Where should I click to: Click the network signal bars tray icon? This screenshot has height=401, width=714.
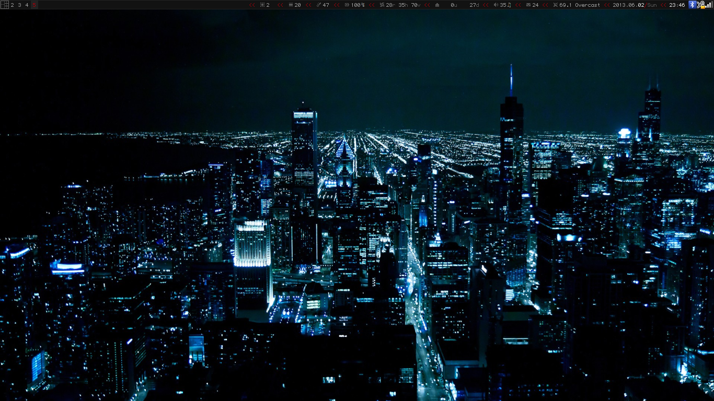(708, 5)
